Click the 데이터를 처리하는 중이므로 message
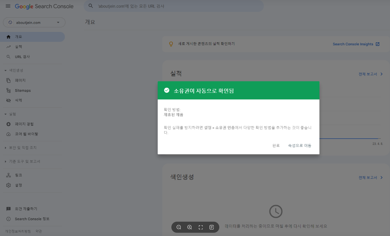The width and height of the screenshot is (390, 236). 276,226
